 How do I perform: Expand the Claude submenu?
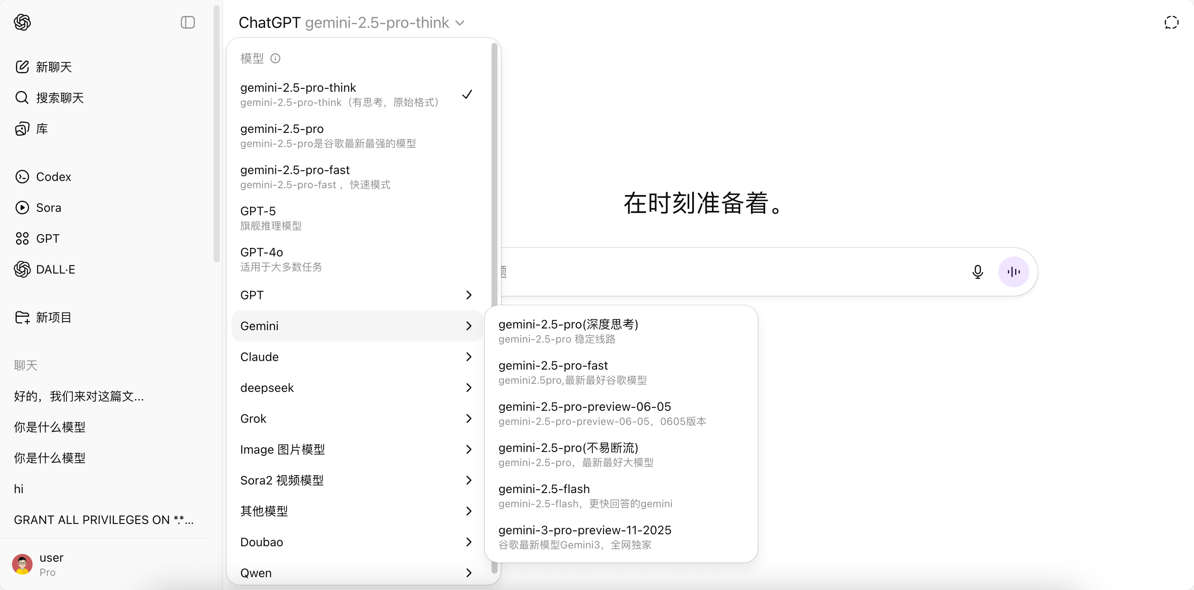tap(356, 356)
